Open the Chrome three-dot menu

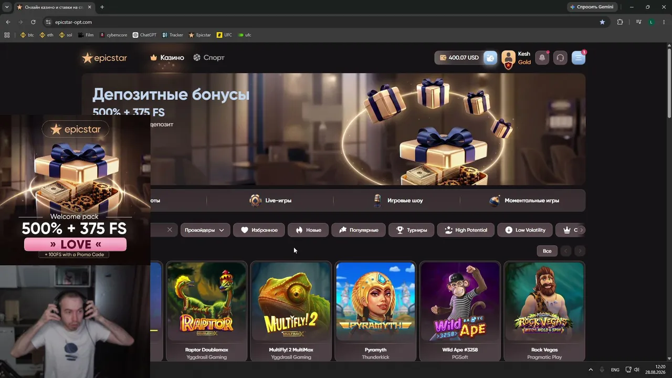(663, 22)
